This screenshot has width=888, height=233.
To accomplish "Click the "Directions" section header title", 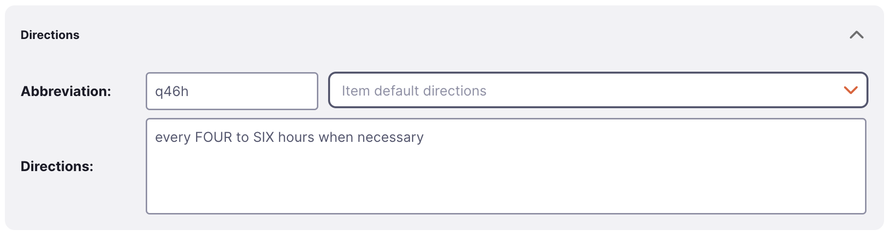I will click(x=50, y=35).
